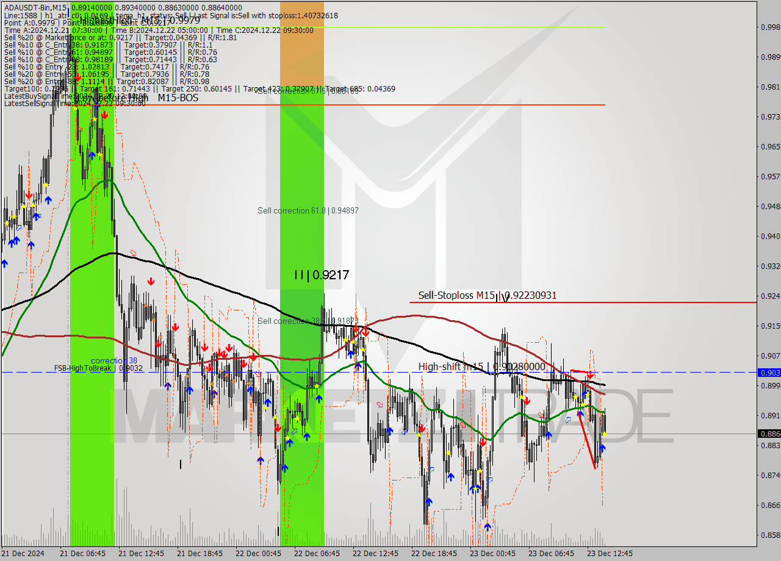
Task: Click the 0.940 price axis label
Action: click(x=769, y=236)
